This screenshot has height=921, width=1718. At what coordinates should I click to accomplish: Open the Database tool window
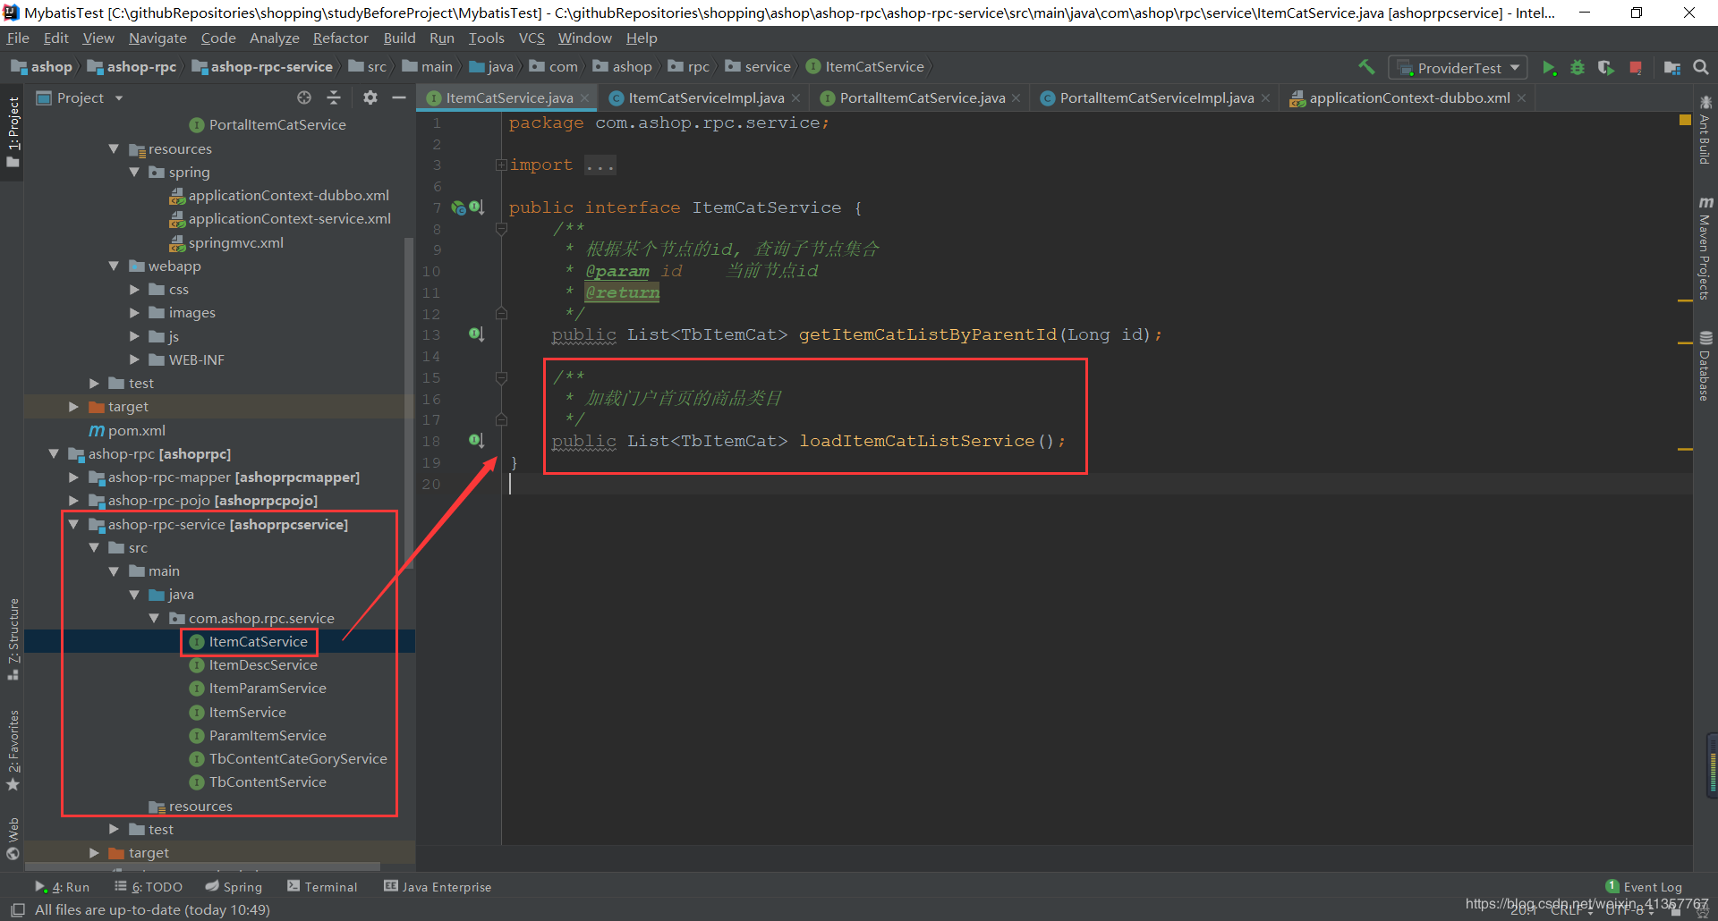(1705, 367)
